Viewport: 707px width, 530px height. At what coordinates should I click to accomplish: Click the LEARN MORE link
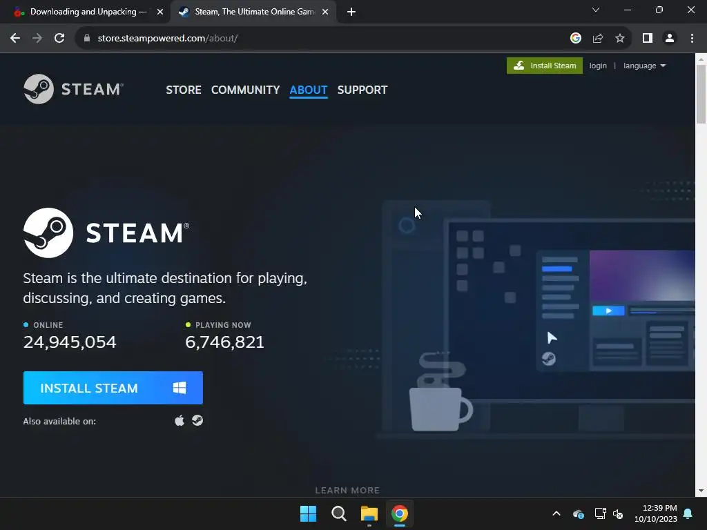coord(347,490)
